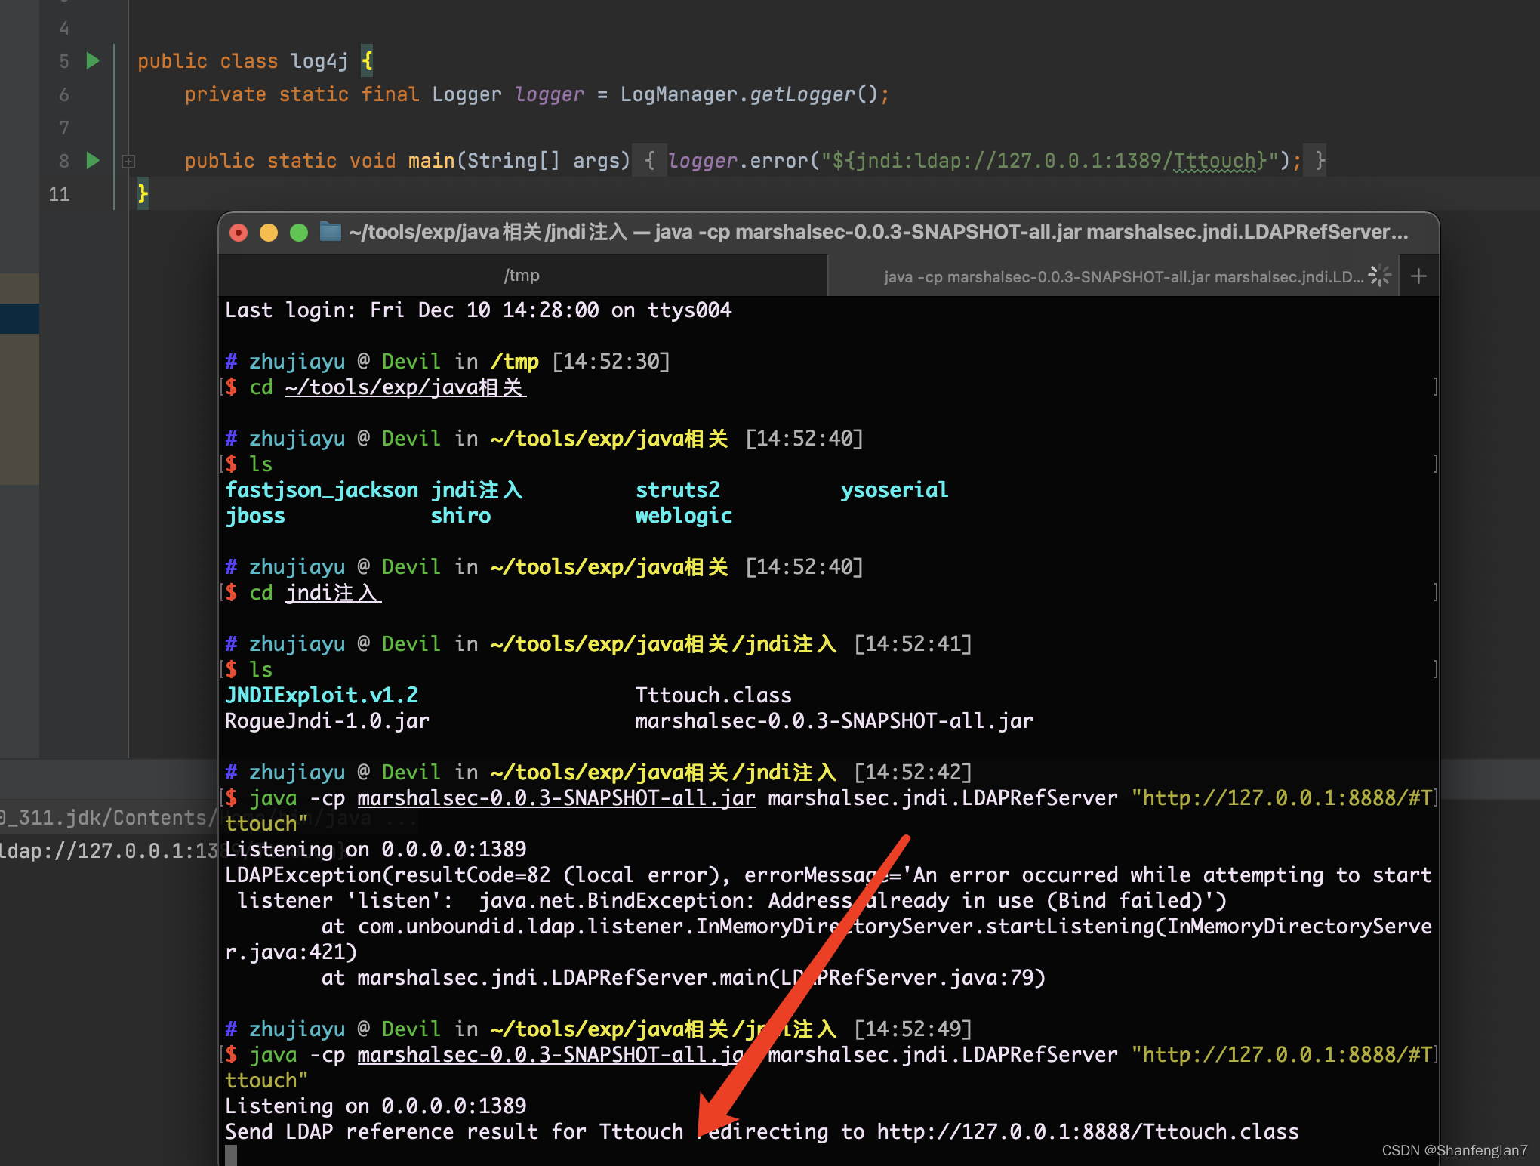Select 'JNDIExploit.v1.2' in the ls output
The image size is (1540, 1166).
point(322,695)
